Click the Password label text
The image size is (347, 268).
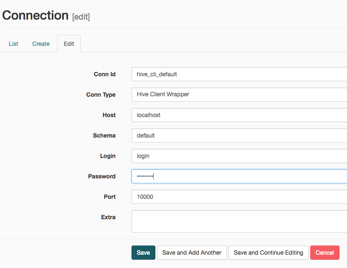101,176
